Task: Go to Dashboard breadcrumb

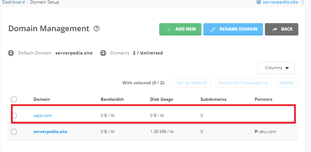Action: 13,2
